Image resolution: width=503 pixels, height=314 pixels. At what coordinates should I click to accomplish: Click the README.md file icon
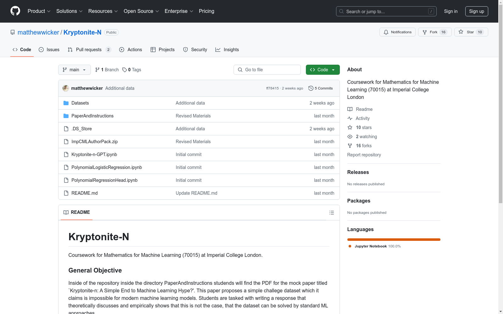tap(66, 193)
